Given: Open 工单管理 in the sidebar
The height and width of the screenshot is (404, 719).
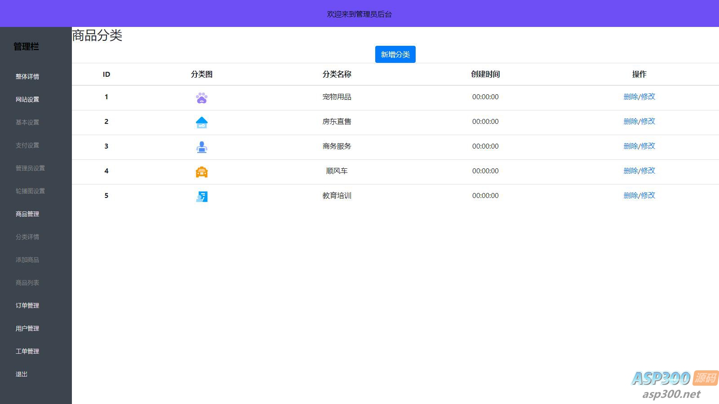Looking at the screenshot, I should (27, 351).
